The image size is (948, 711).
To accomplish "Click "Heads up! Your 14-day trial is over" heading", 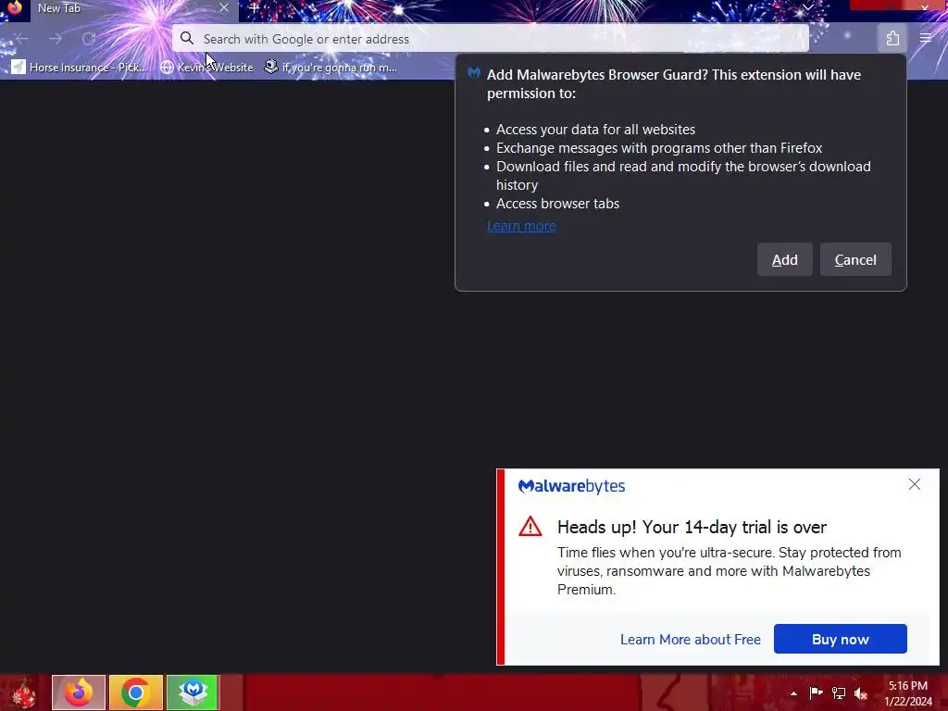I will (x=692, y=527).
